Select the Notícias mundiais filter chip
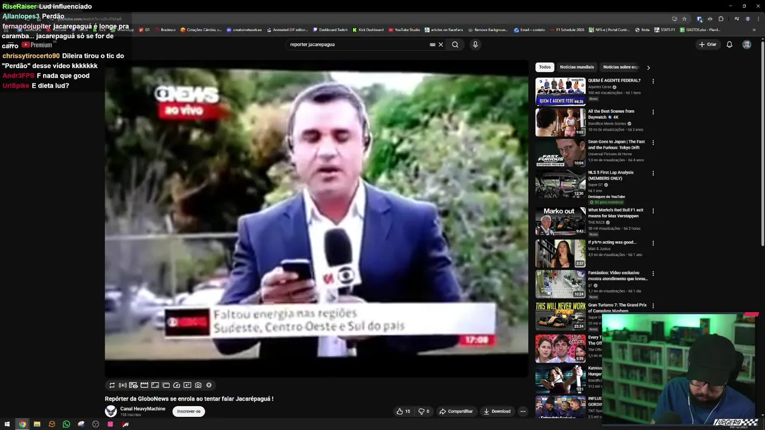The width and height of the screenshot is (765, 430). click(577, 67)
